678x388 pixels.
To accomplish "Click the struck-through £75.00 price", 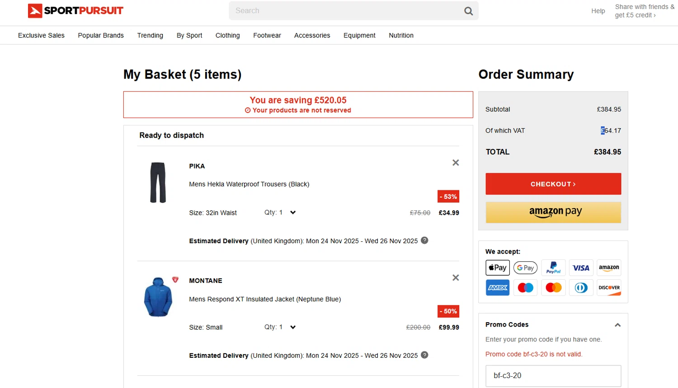I will click(420, 213).
